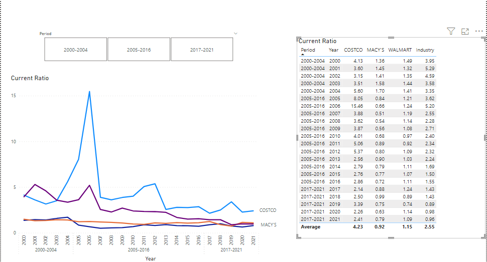Click the 2019 tick label on x-axis

pos(231,240)
